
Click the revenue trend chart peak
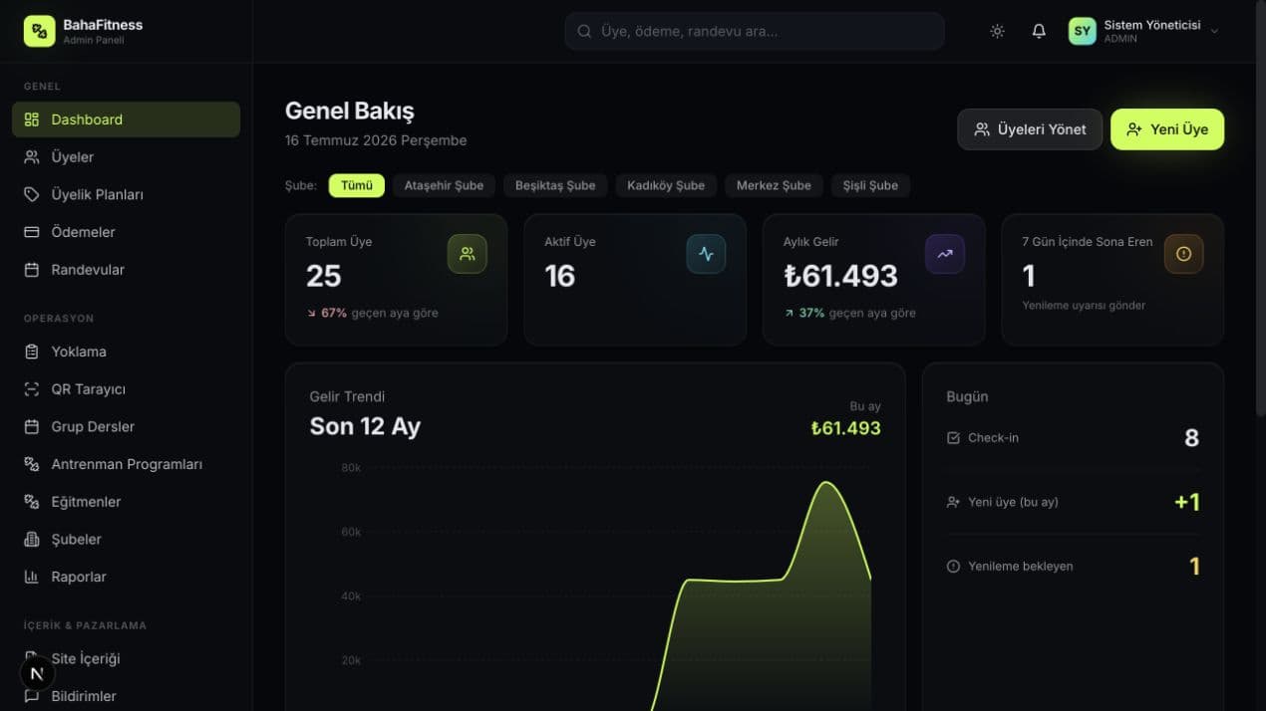[826, 483]
